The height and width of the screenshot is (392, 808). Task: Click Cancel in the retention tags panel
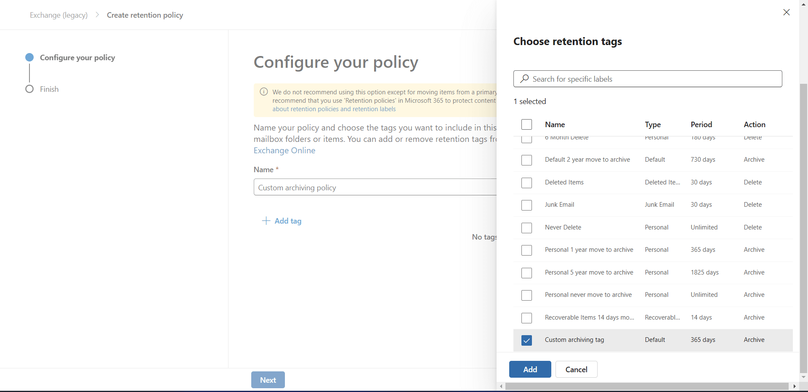point(576,369)
